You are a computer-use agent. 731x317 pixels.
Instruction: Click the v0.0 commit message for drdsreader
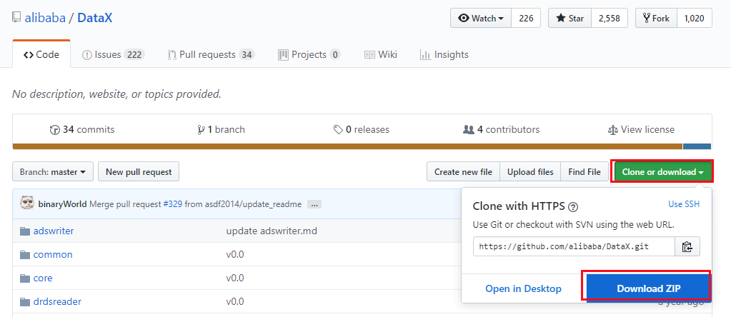point(235,301)
